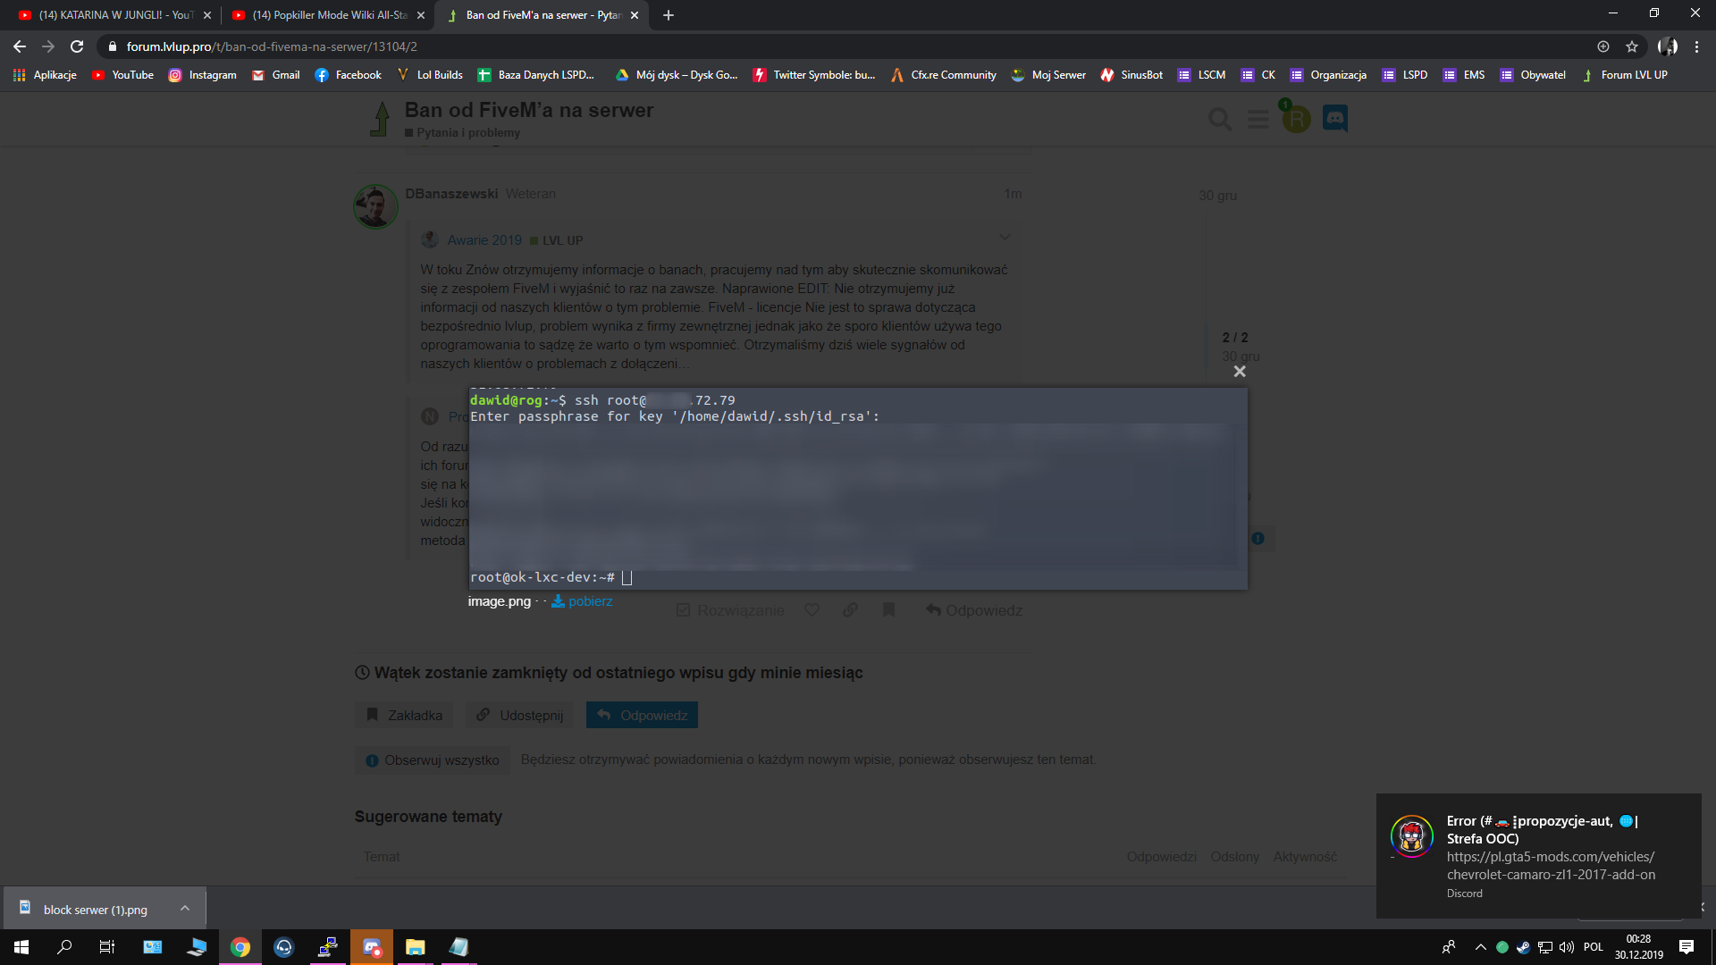Show hidden system tray icons
The image size is (1716, 965).
click(x=1480, y=947)
